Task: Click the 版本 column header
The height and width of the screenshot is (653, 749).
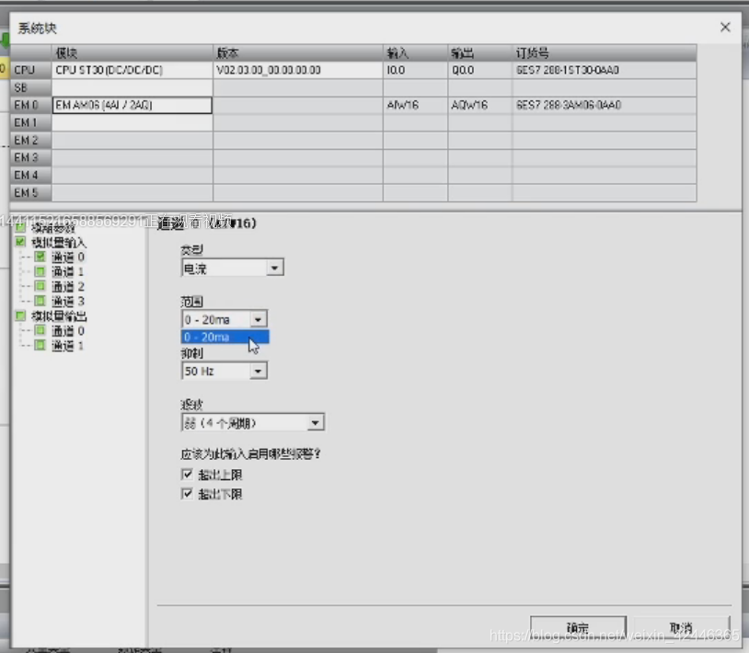Action: (297, 53)
